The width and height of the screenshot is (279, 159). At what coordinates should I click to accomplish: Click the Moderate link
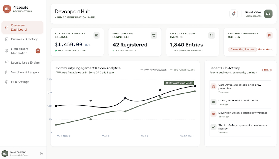coord(265,49)
